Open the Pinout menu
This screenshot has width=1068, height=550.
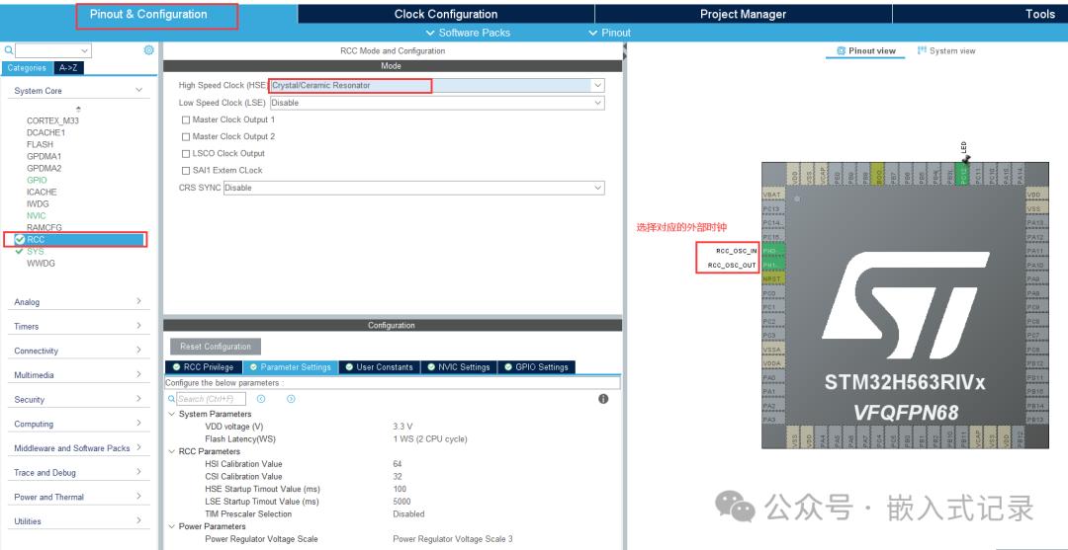[609, 33]
